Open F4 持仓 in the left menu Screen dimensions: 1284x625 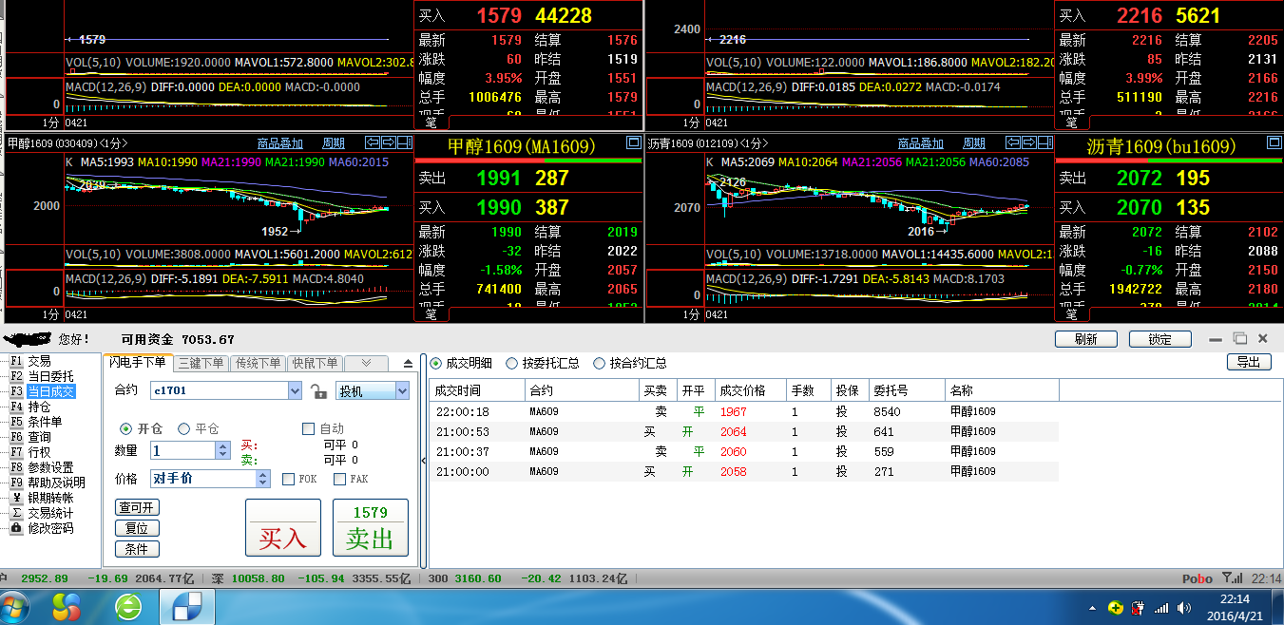point(38,407)
